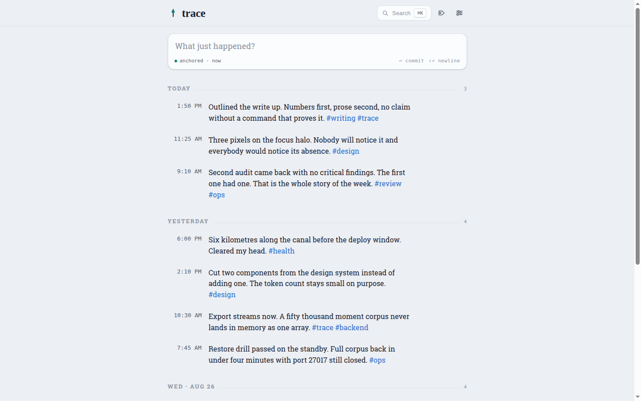The width and height of the screenshot is (641, 401).
Task: Select the 2:10 PM timestamp
Action: click(189, 272)
